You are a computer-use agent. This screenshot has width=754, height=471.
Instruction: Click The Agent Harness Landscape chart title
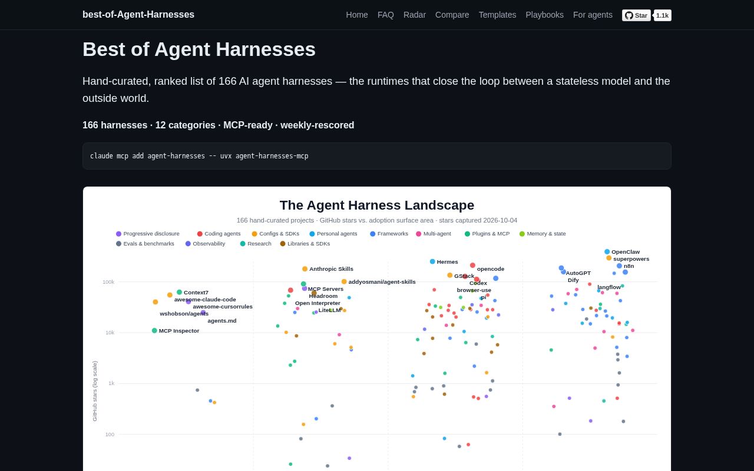tap(377, 205)
